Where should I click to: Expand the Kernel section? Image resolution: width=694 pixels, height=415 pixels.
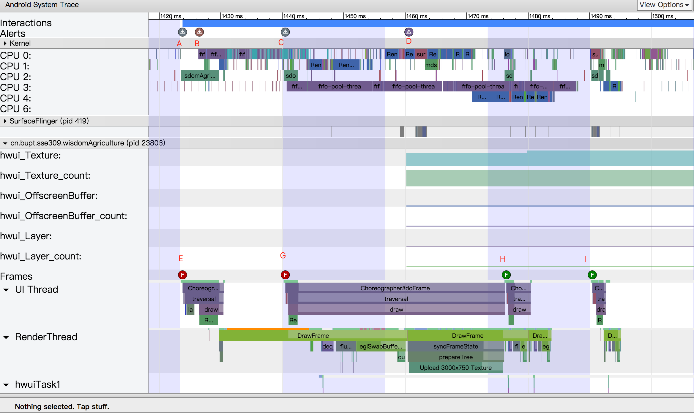tap(5, 43)
